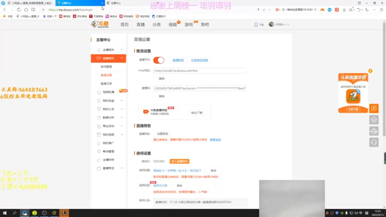Click the browser download arrow icon
Viewport: 386px width, 217px height.
pyautogui.click(x=344, y=10)
